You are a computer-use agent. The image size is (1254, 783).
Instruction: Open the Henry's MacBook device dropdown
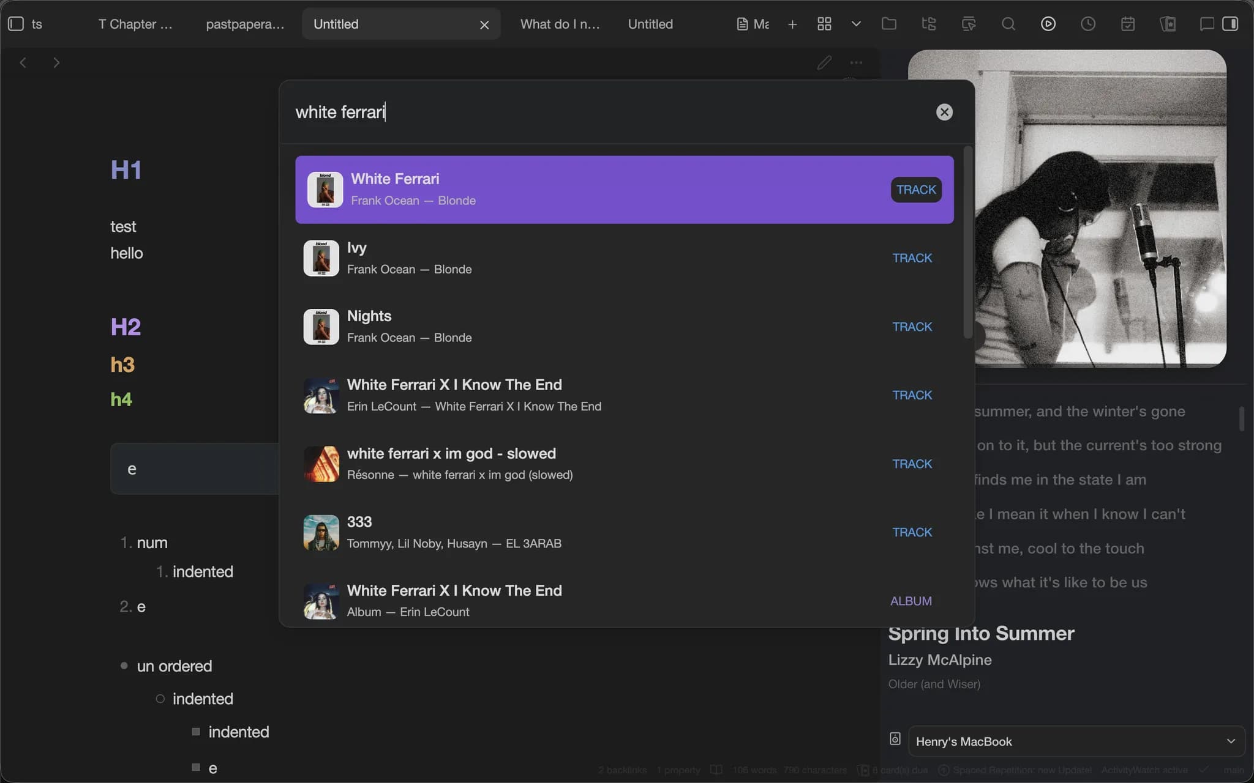pyautogui.click(x=1076, y=741)
